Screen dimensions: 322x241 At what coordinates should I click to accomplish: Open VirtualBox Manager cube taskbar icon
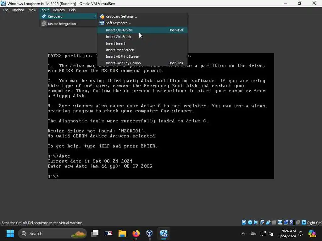point(149,233)
